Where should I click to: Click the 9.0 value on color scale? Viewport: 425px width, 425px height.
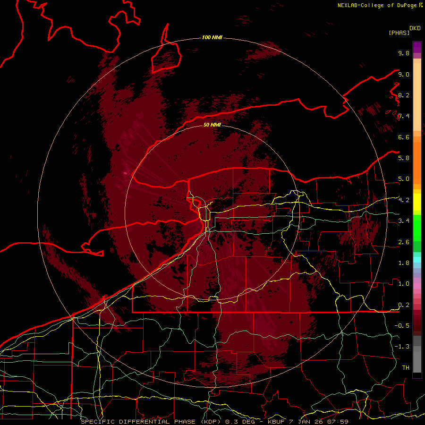[404, 74]
